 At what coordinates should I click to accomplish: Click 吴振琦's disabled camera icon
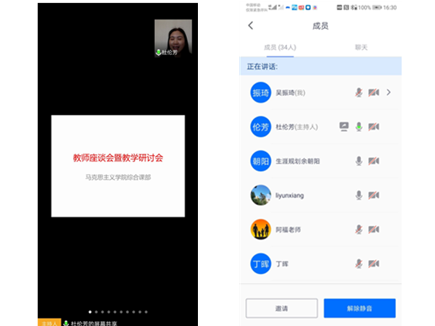click(373, 93)
